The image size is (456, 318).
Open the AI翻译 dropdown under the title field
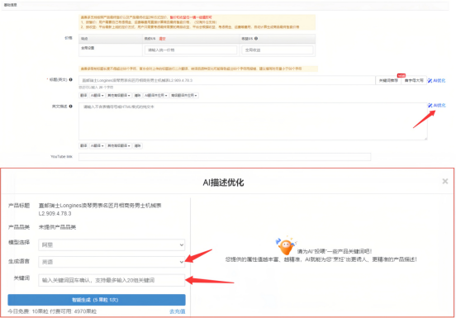tap(97, 95)
